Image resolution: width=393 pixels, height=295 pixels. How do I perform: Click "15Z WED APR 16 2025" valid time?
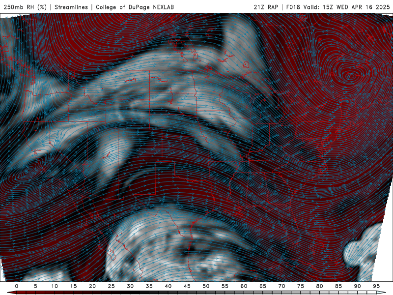[356, 7]
